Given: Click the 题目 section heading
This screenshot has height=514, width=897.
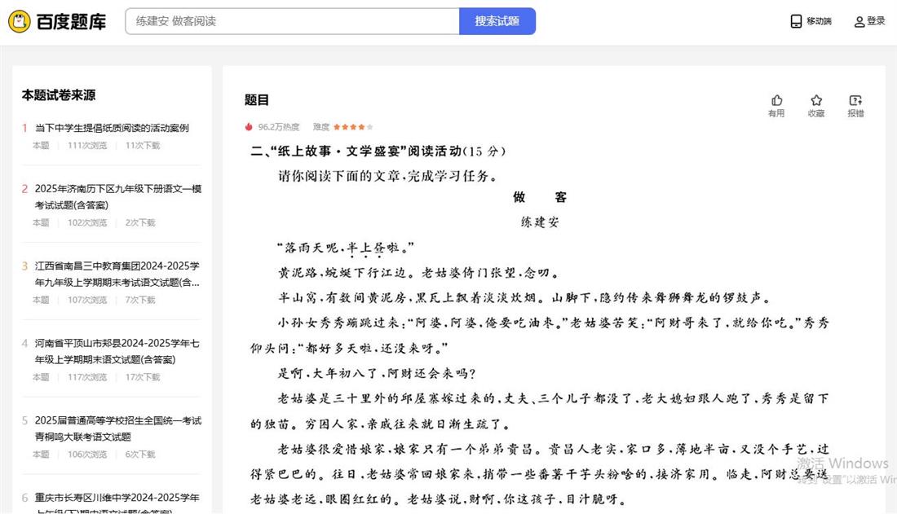Looking at the screenshot, I should (257, 100).
